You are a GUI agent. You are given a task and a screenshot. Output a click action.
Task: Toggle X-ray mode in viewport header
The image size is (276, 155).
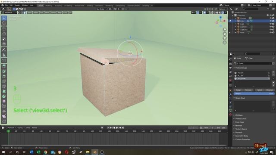[x=211, y=12]
